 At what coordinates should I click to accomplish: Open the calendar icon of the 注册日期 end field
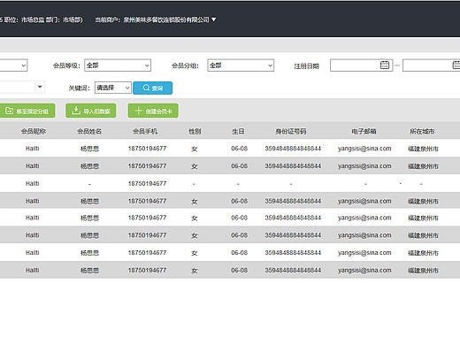pos(456,65)
